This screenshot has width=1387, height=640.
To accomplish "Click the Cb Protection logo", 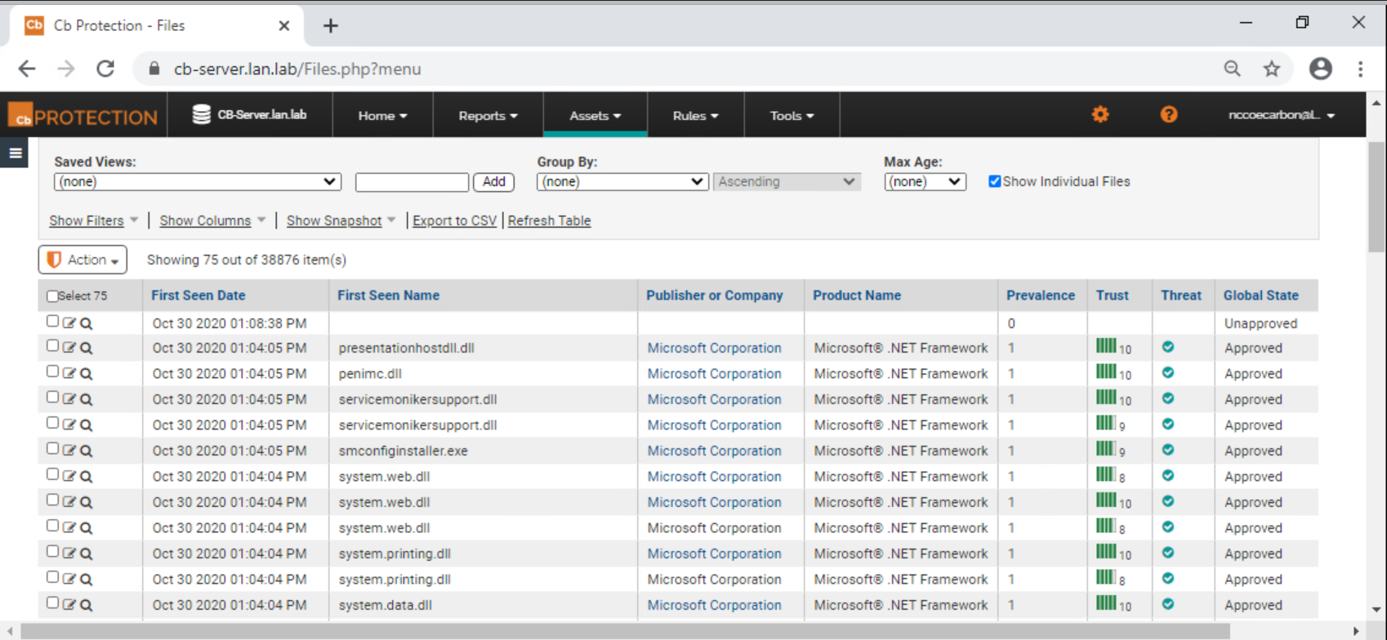I will pos(83,116).
